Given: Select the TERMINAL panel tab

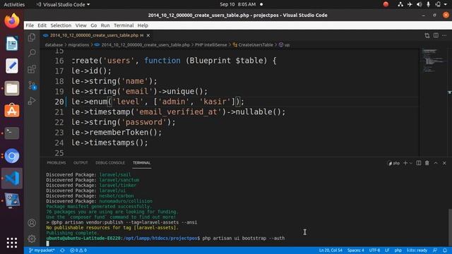Looking at the screenshot, I should [141, 163].
